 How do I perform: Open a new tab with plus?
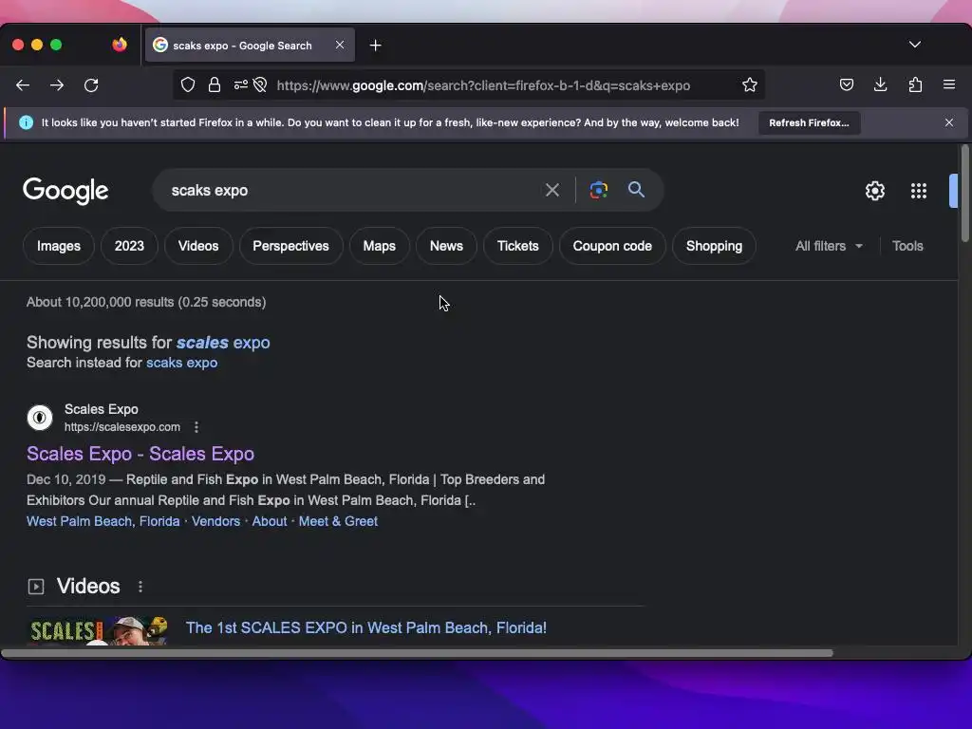[x=375, y=46]
